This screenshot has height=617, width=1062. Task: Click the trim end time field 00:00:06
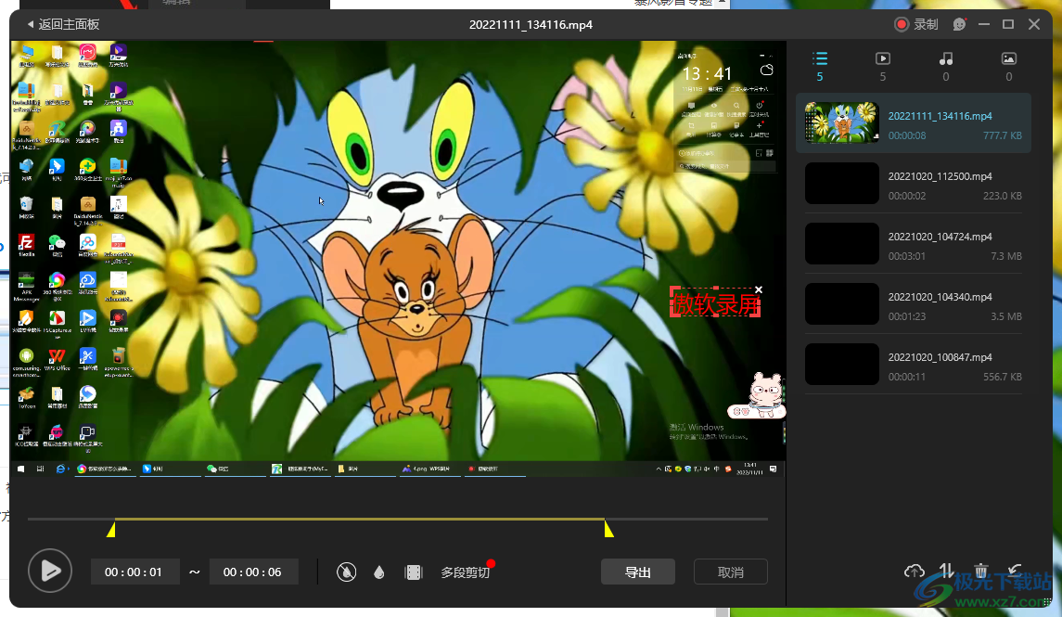point(253,572)
